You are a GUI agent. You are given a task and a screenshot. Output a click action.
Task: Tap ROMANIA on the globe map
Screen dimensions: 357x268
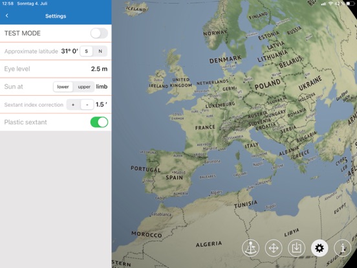pos(297,113)
